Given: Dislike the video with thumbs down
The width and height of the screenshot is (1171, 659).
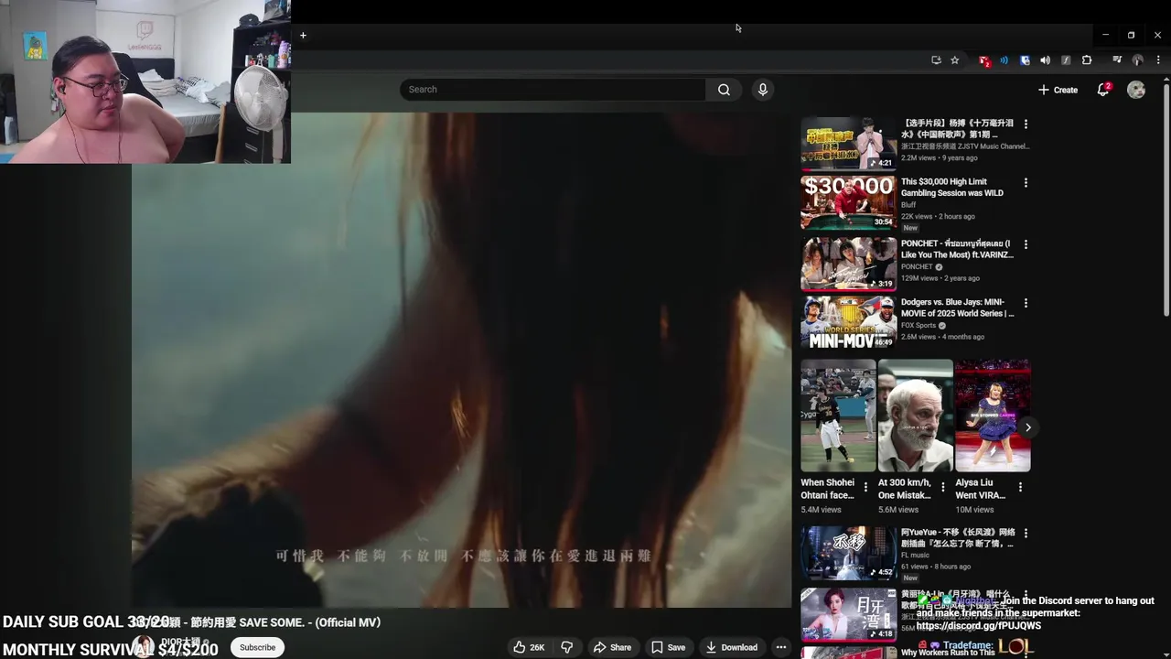Looking at the screenshot, I should click(x=567, y=647).
